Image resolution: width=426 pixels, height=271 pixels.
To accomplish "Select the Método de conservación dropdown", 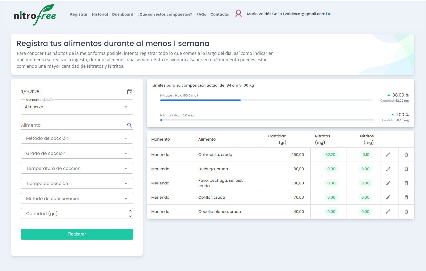I will tap(77, 198).
